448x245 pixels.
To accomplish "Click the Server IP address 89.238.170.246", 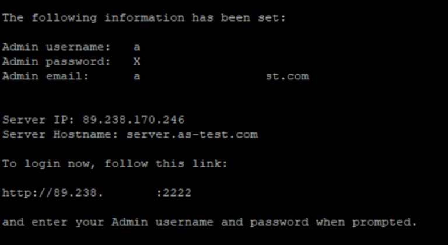I will tap(134, 120).
